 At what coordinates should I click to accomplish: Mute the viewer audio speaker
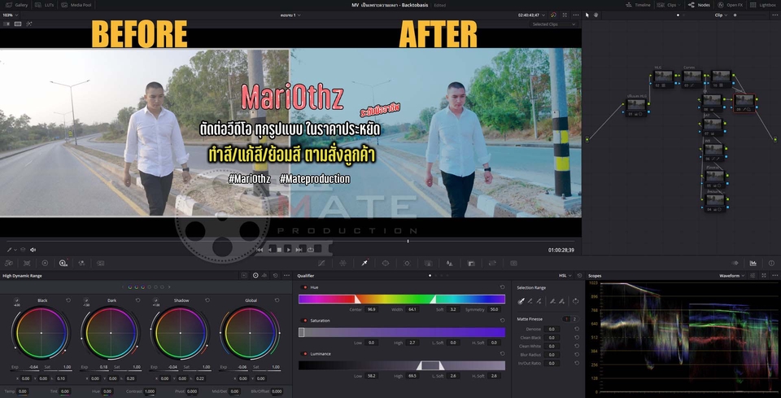click(33, 250)
